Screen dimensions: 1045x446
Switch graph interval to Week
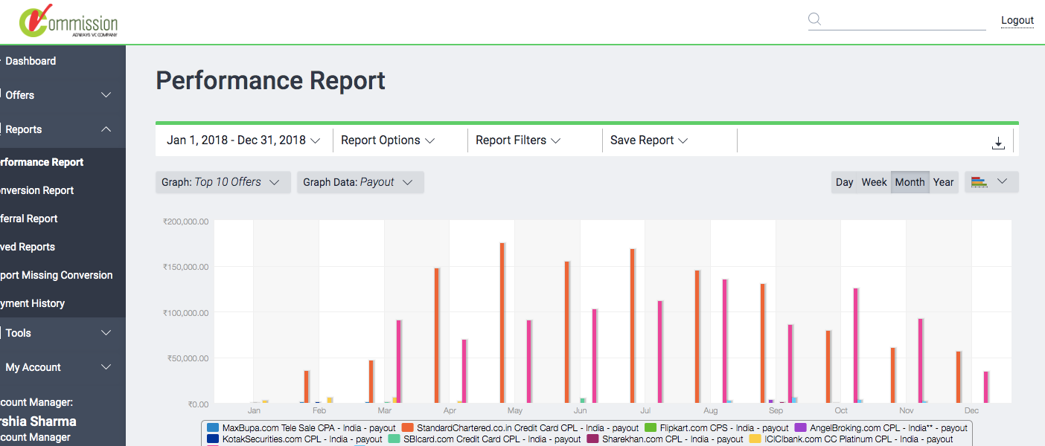point(874,182)
